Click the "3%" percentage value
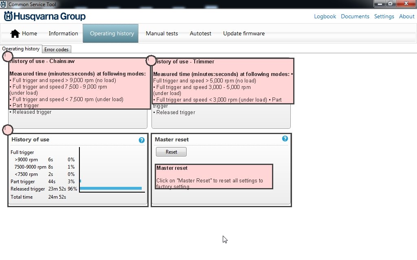This screenshot has width=417, height=260. click(x=71, y=182)
